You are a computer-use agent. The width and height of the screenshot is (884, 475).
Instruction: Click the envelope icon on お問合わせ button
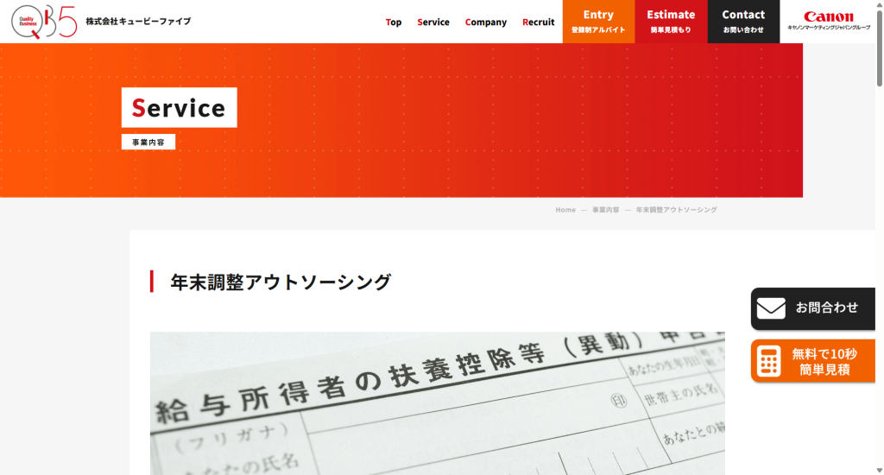771,308
